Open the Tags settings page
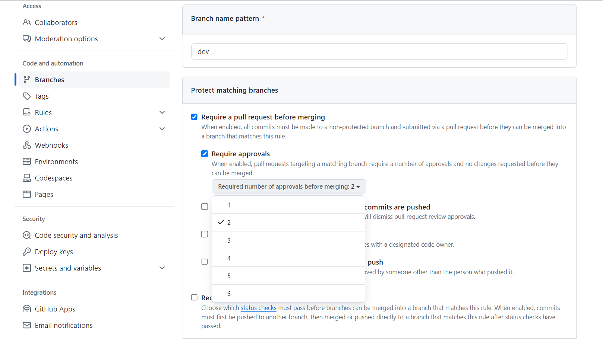The width and height of the screenshot is (603, 339). [42, 96]
